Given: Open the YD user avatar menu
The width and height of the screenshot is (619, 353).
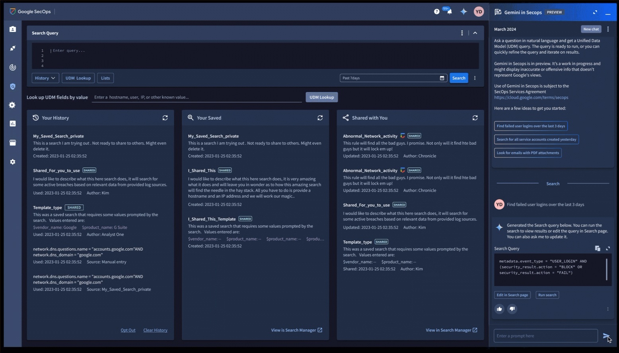Looking at the screenshot, I should pyautogui.click(x=479, y=12).
